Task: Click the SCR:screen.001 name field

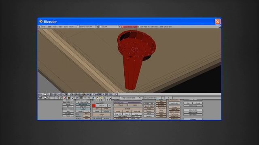Action: (x=88, y=27)
